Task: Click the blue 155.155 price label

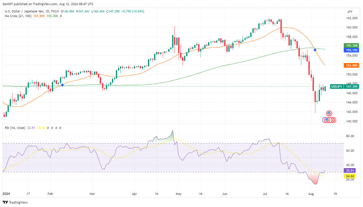Action: [351, 51]
